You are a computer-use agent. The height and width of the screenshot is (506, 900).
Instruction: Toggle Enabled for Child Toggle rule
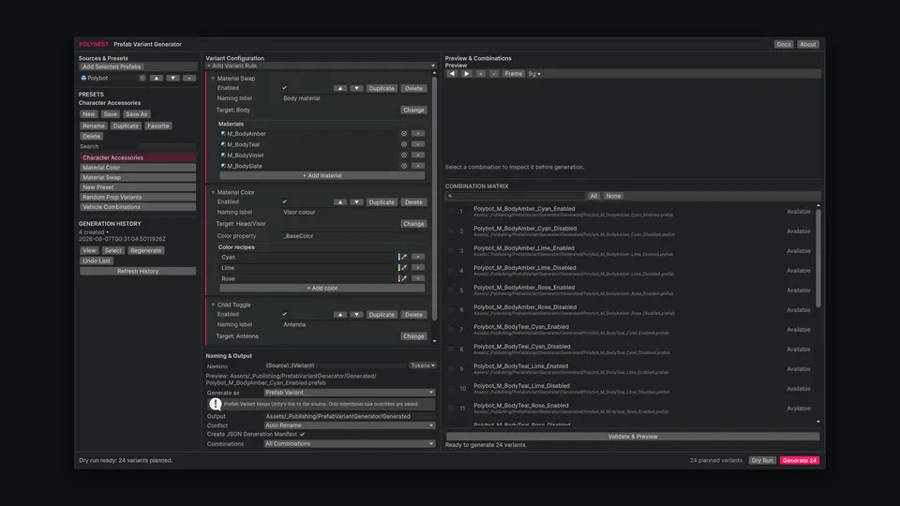tap(284, 314)
